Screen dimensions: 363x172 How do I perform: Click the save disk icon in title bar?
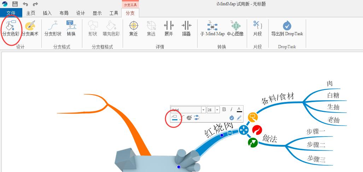click(x=15, y=4)
